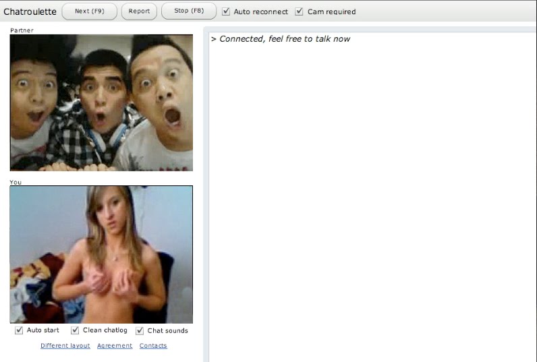Click the Partner label
Viewport: 537px width, 362px height.
click(x=22, y=30)
